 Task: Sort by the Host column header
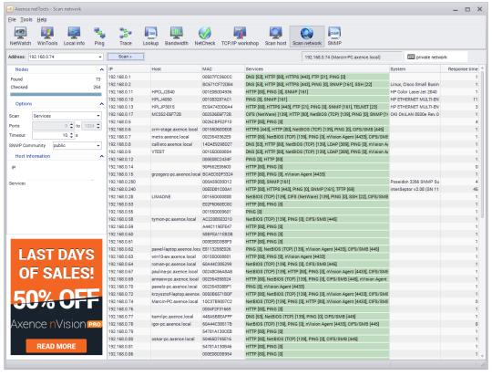click(176, 68)
